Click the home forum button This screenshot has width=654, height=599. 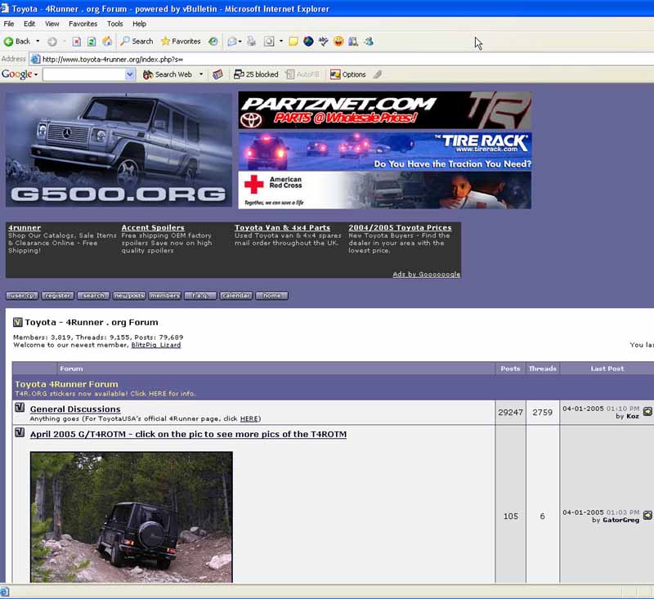[x=272, y=296]
